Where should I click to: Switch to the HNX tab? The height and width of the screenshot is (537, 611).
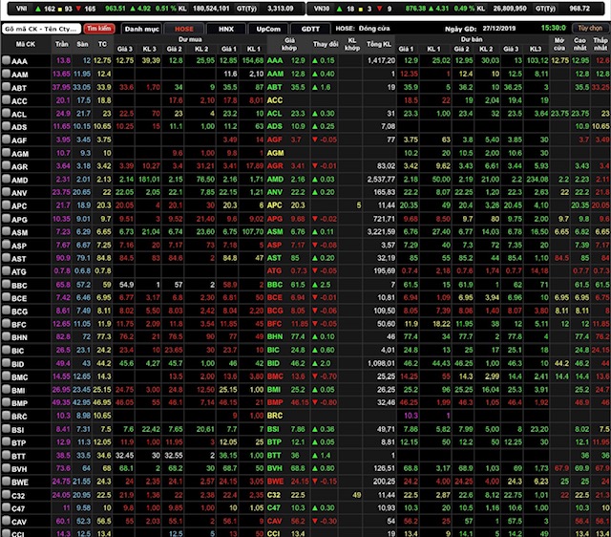(x=226, y=29)
